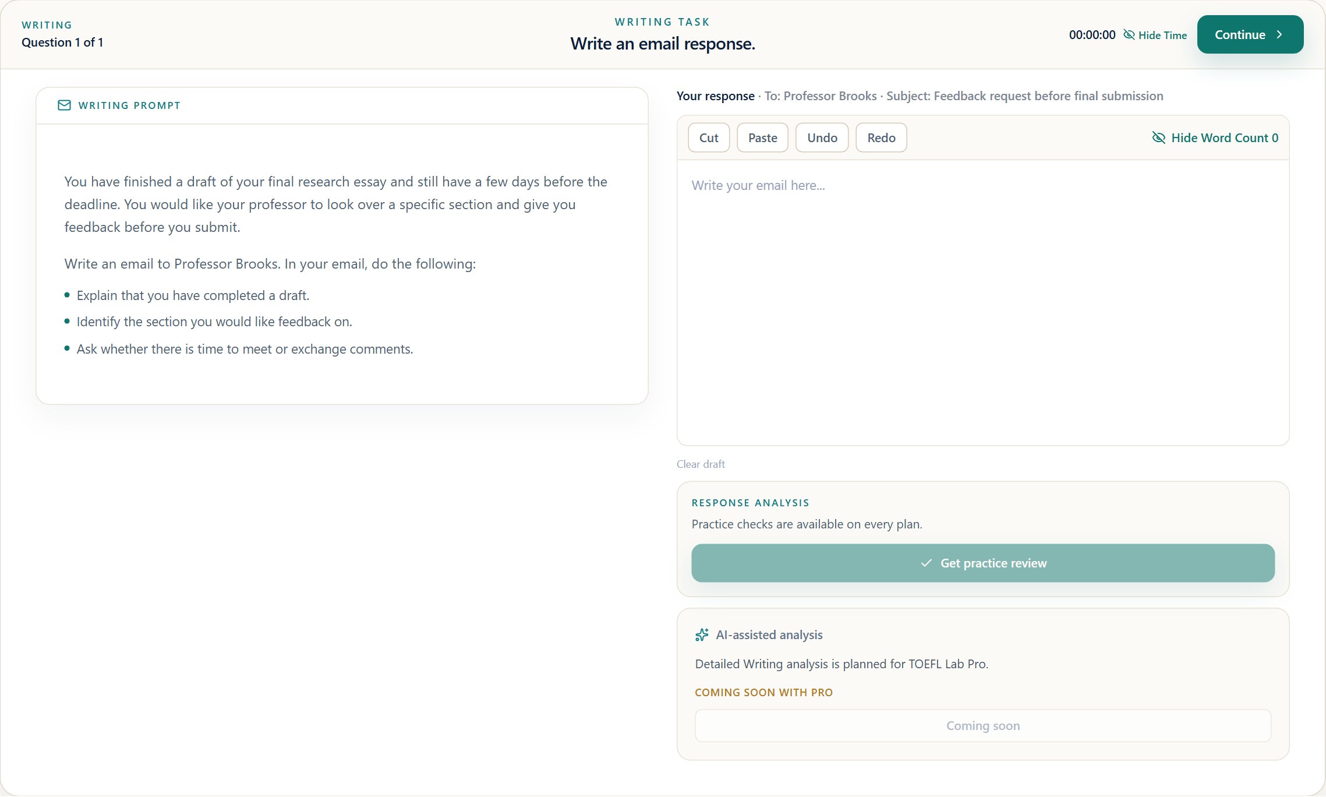Click 'COMING SOON WITH PRO' label
The width and height of the screenshot is (1326, 797).
[763, 692]
